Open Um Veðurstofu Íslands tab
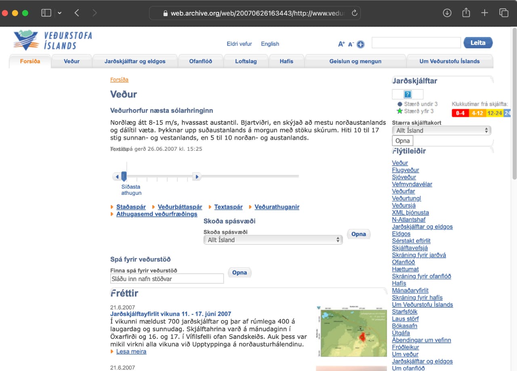The height and width of the screenshot is (371, 517). [450, 61]
